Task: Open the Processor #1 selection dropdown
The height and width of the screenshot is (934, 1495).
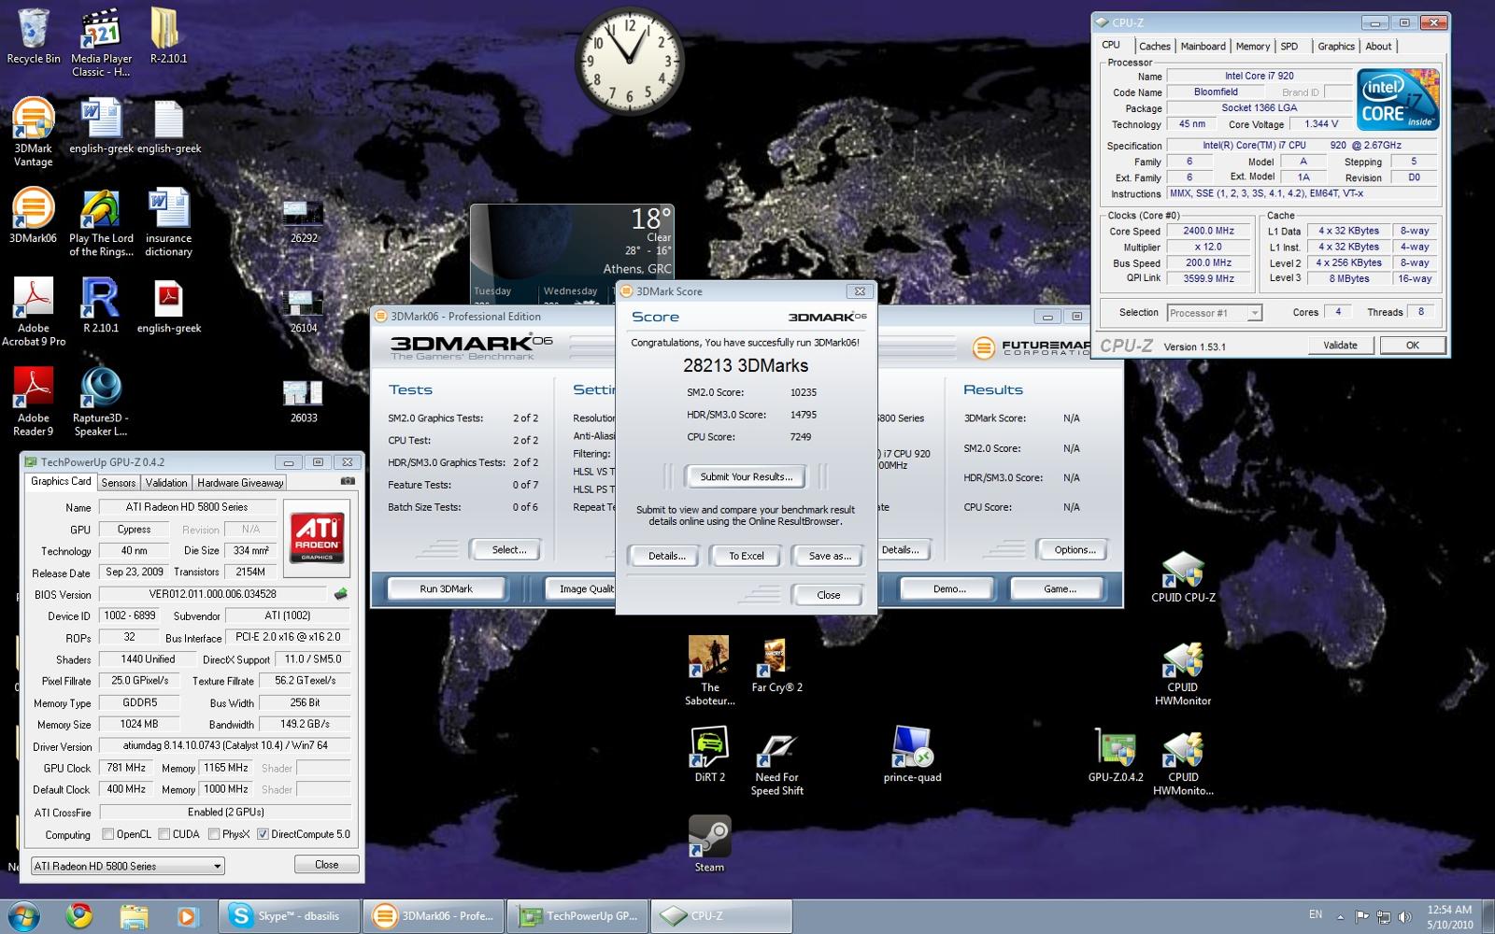Action: 1214,313
